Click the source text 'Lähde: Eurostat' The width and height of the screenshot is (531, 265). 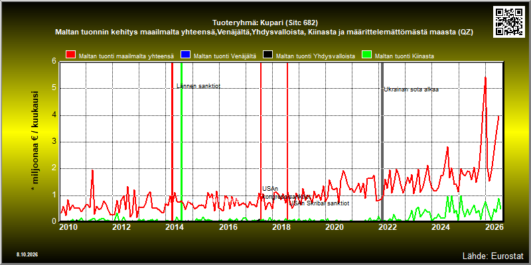493,255
